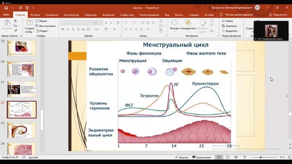Screen dimensions: 292x164
Task: Toggle Underline (Ч) formatting
Action: [x=73, y=29]
